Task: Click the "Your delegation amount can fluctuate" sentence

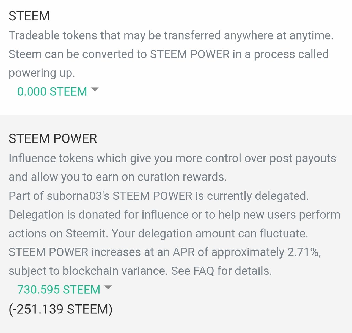Action: pyautogui.click(x=210, y=234)
